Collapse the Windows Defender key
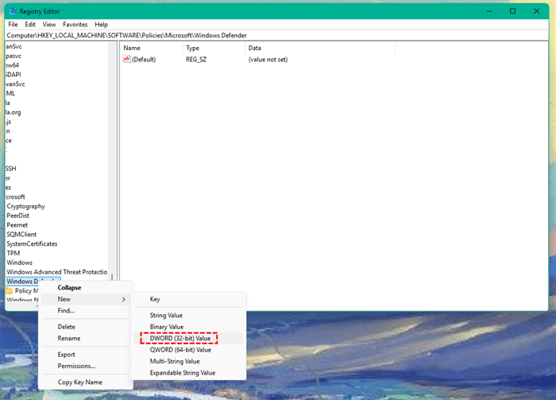 (69, 287)
